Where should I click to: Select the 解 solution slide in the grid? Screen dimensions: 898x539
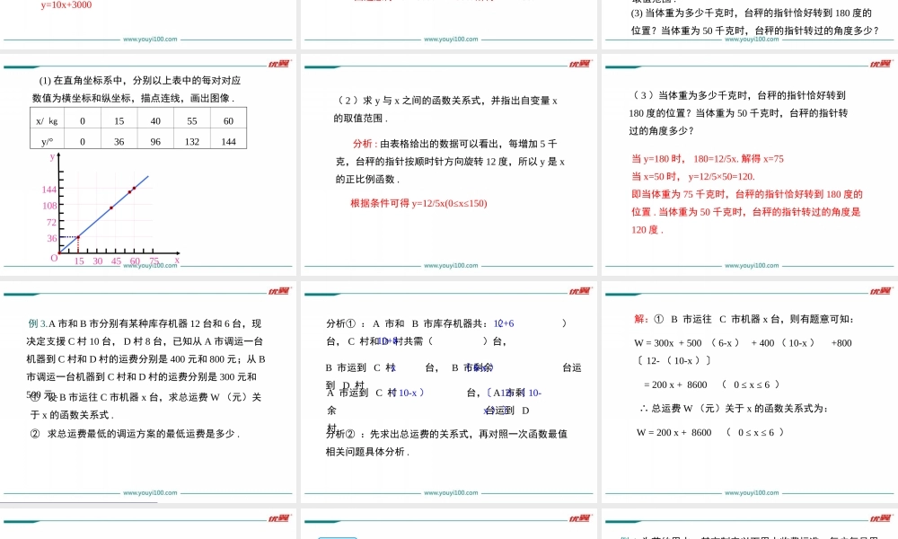coord(750,386)
